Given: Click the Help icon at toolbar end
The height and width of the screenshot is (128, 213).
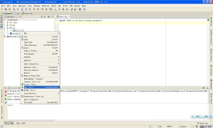Looking at the screenshot, I should [84, 9].
